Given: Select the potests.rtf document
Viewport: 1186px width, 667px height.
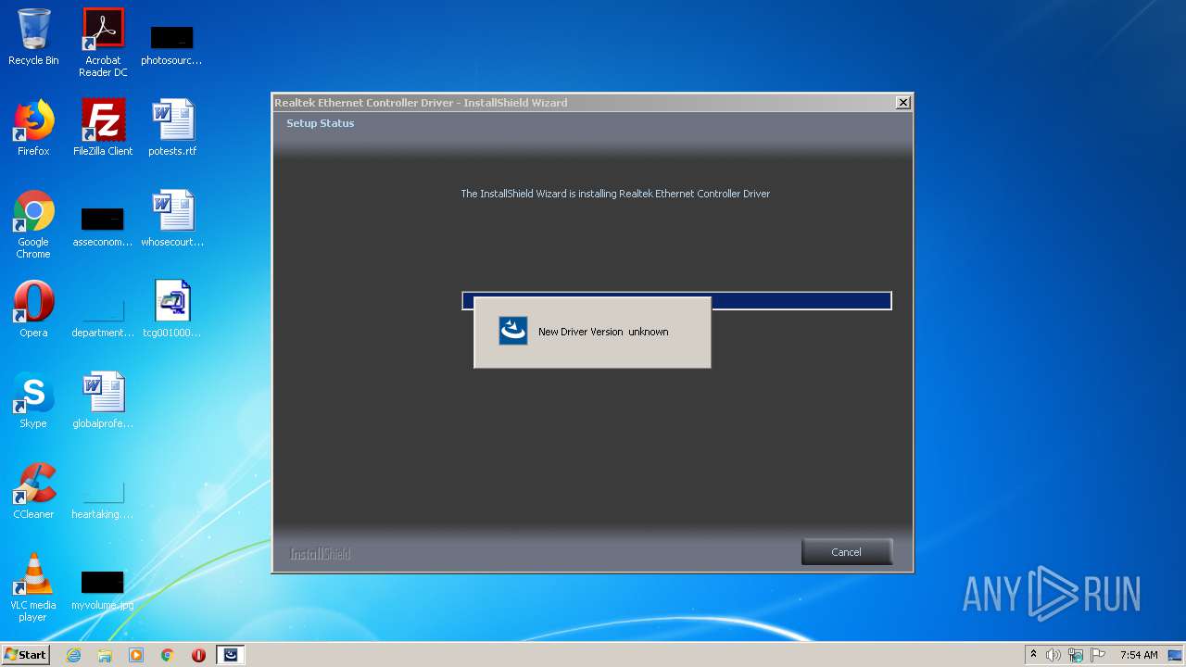Looking at the screenshot, I should [172, 128].
